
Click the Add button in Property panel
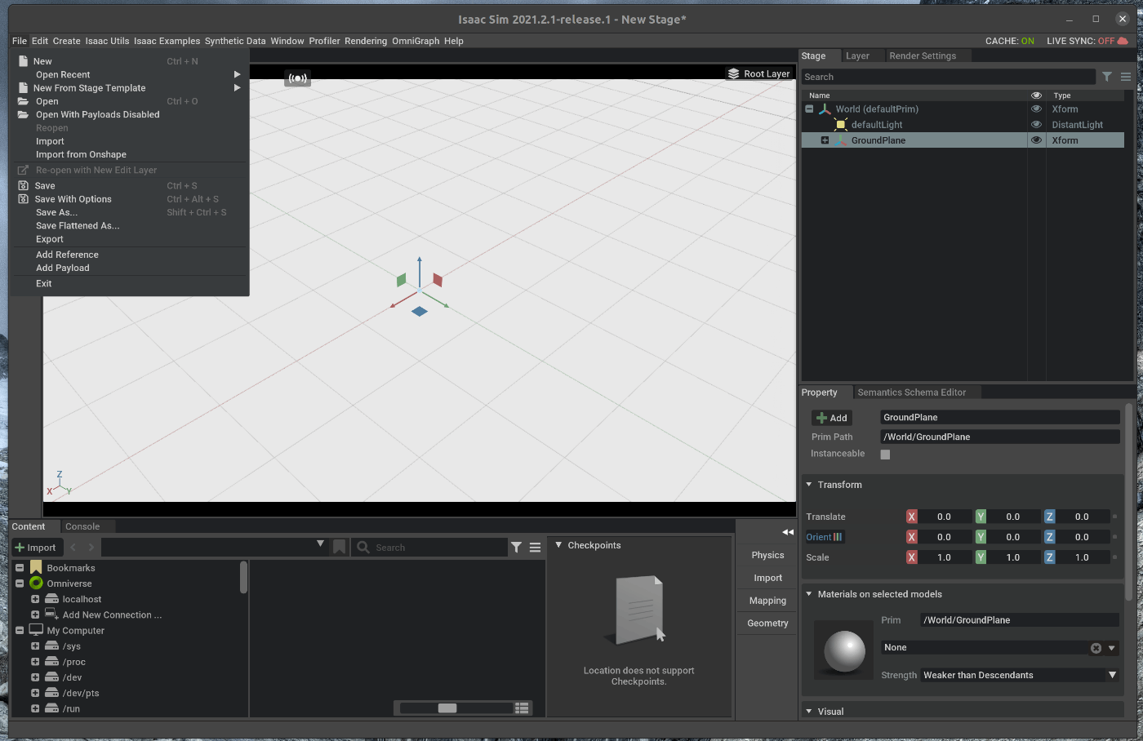tap(832, 418)
